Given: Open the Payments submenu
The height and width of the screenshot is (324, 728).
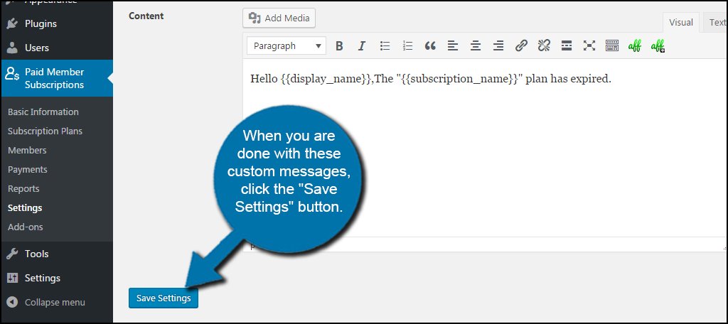Looking at the screenshot, I should click(x=28, y=169).
